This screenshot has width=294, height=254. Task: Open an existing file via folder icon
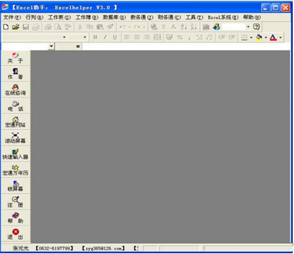point(16,27)
